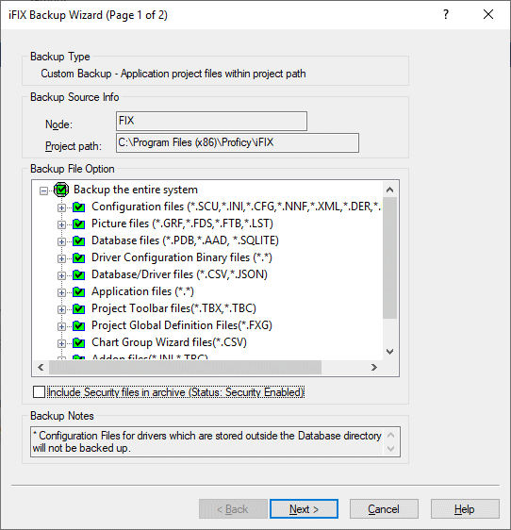Toggle the Chart Group Wizard files checkbox
This screenshot has height=530, width=511.
click(x=79, y=342)
